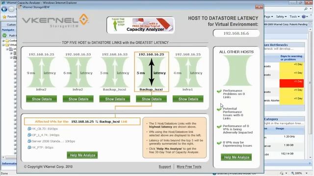Show details for infra1 link
Screen dimensions: 314x176
tap(188, 99)
